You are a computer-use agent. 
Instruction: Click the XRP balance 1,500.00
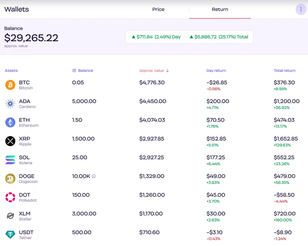[x=83, y=139]
